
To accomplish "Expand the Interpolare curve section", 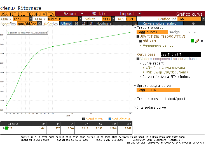I will pyautogui.click(x=135, y=107).
